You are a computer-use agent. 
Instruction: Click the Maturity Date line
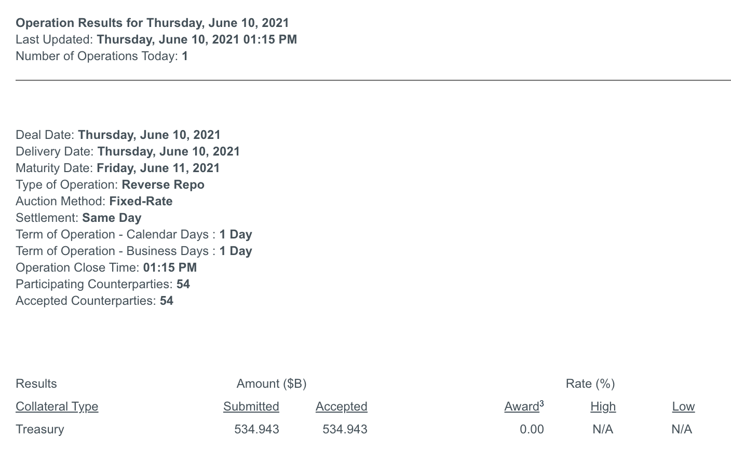118,168
